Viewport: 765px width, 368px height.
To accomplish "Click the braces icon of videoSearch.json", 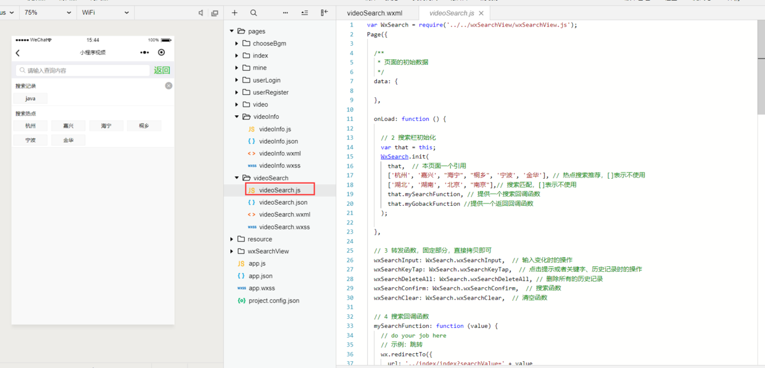I will point(251,202).
